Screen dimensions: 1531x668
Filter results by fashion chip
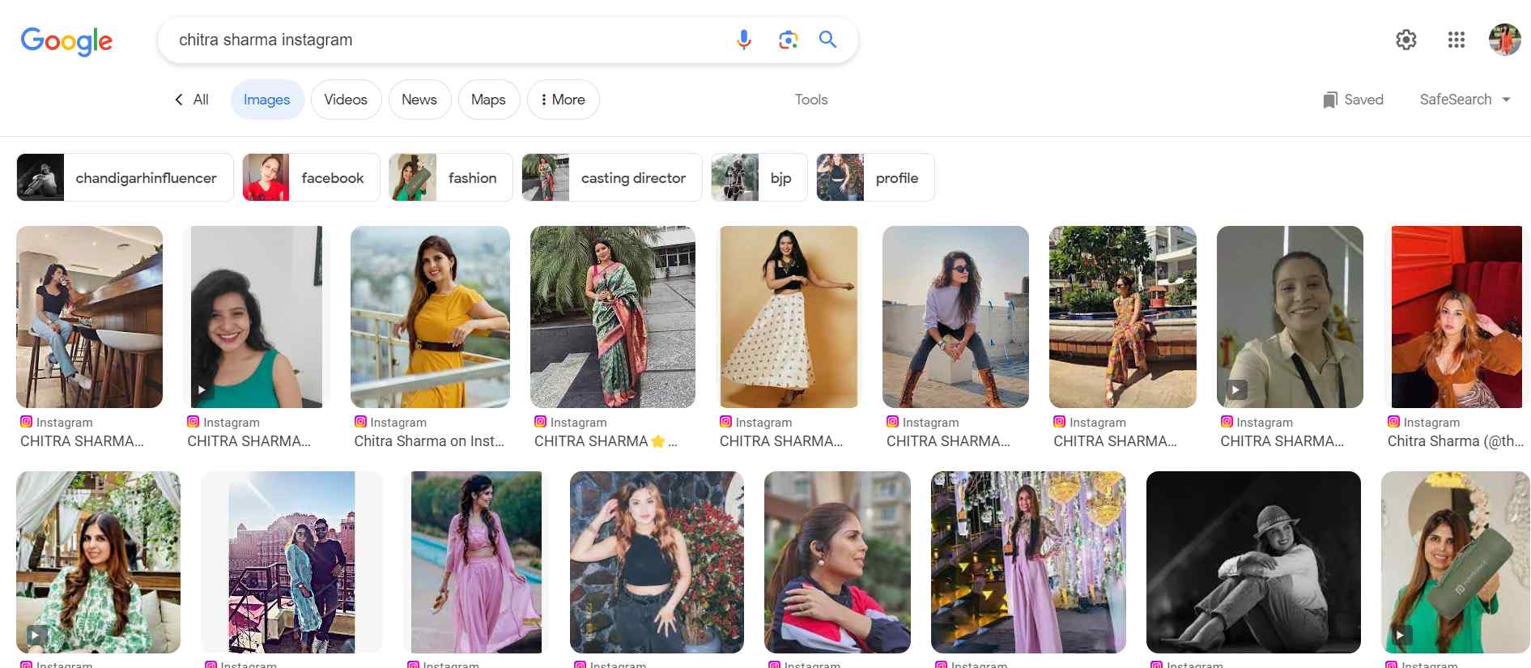coord(451,177)
